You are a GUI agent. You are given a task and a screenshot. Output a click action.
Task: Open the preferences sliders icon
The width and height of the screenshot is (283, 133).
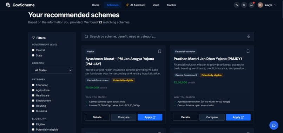244,5
